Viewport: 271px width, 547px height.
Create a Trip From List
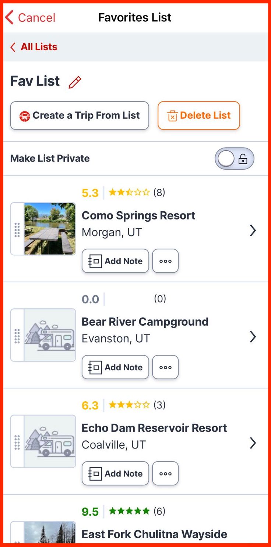80,115
